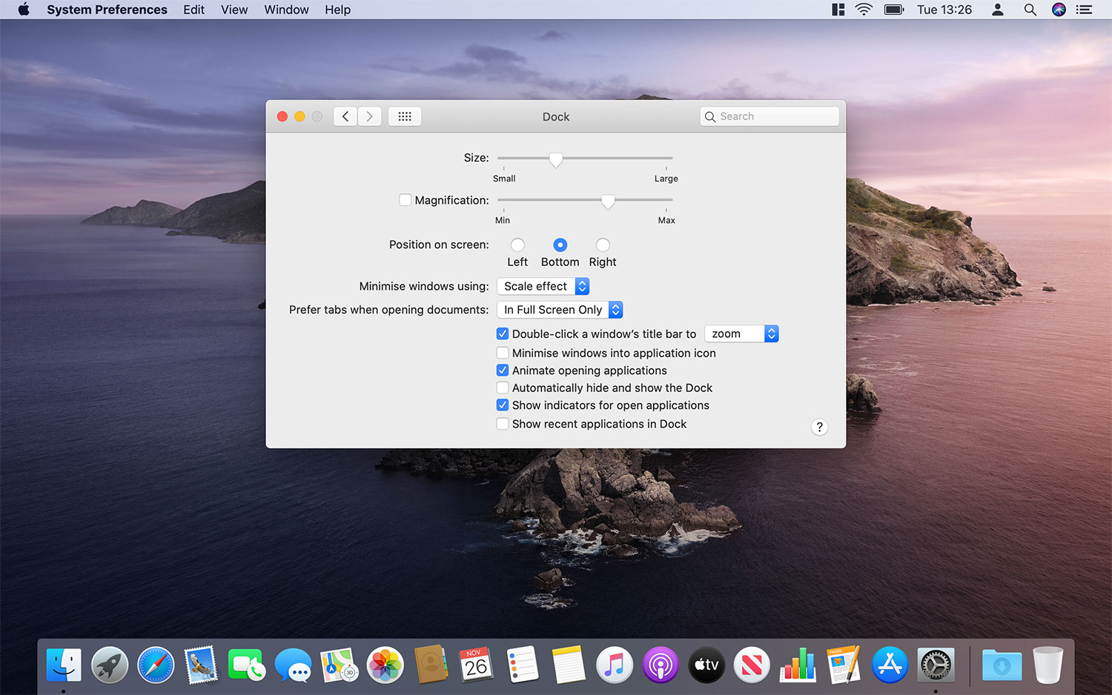This screenshot has width=1112, height=695.
Task: Open the View menu
Action: click(234, 10)
